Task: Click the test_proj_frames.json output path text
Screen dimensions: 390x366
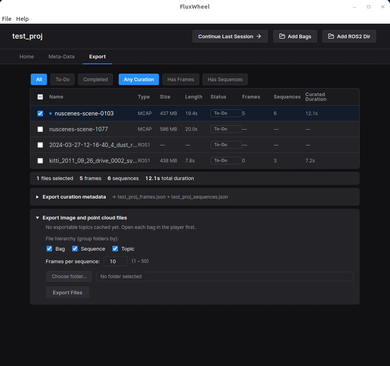Action: pos(142,197)
